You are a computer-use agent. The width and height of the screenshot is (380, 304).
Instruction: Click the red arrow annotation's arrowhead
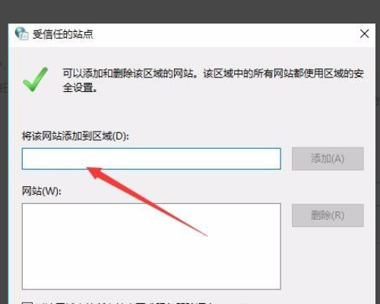pos(95,173)
